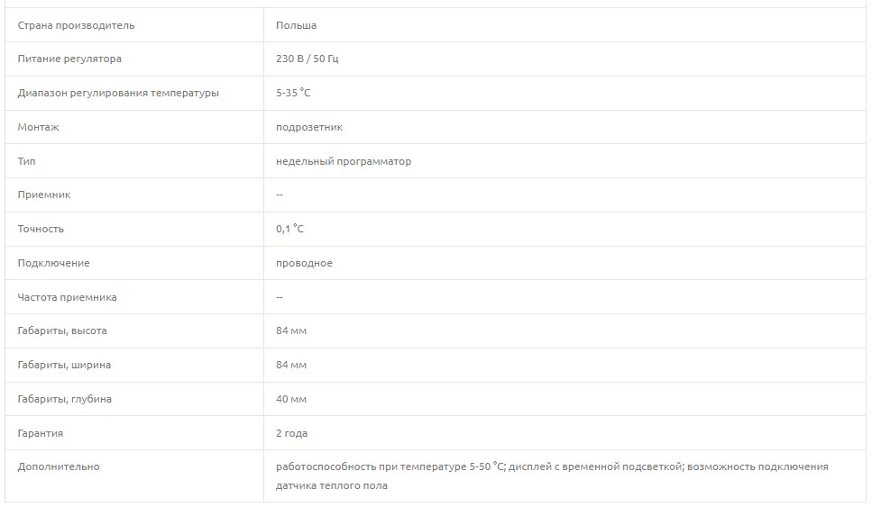Click the 84 мм value for ширина
This screenshot has height=507, width=872.
click(291, 365)
